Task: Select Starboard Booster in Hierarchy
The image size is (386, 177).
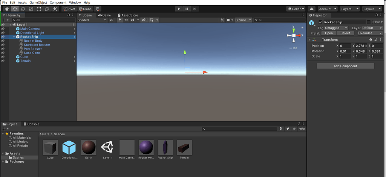Action: [x=37, y=45]
